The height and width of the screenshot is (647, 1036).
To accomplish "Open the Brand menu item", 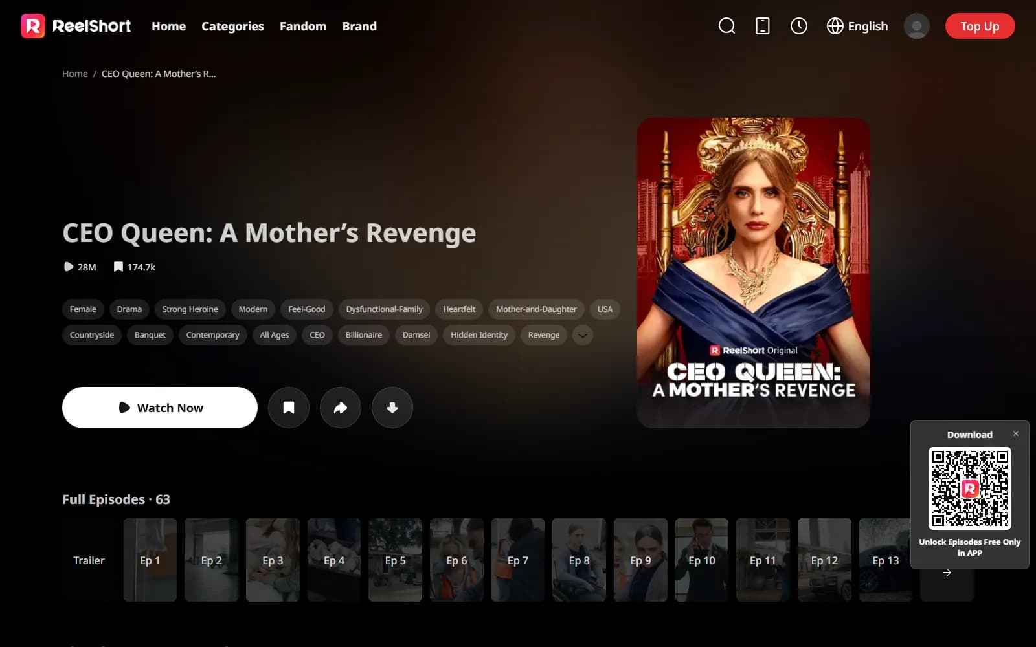I will pyautogui.click(x=359, y=26).
